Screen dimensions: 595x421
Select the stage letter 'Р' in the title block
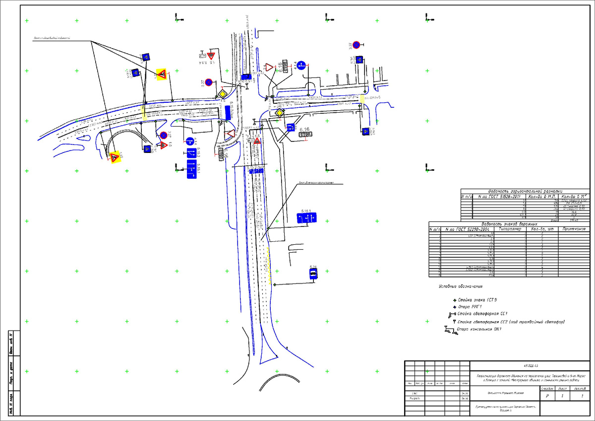[547, 397]
